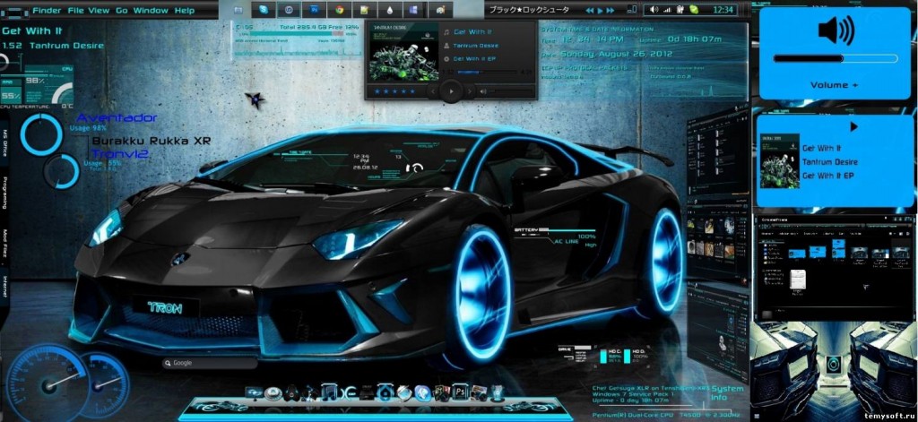Viewport: 918px width, 422px height.
Task: Click the monitor icon in dock
Action: (x=254, y=392)
